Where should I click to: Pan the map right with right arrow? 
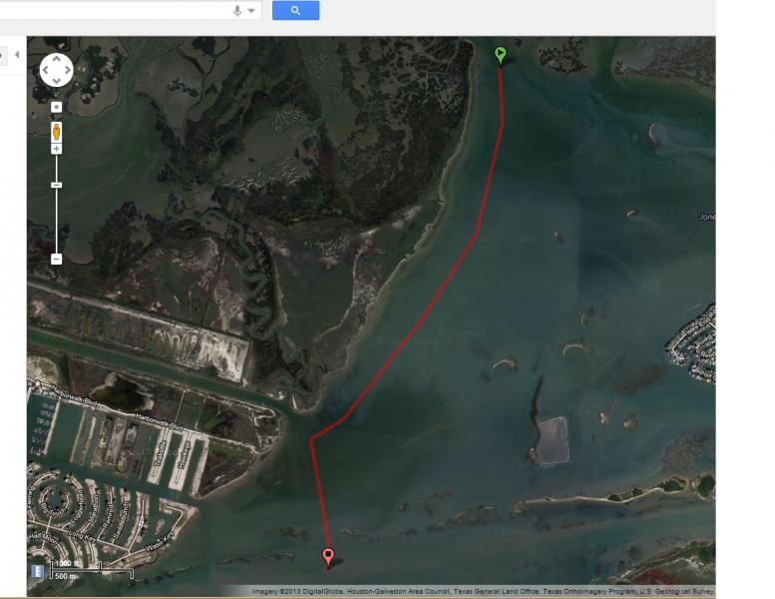(x=67, y=70)
